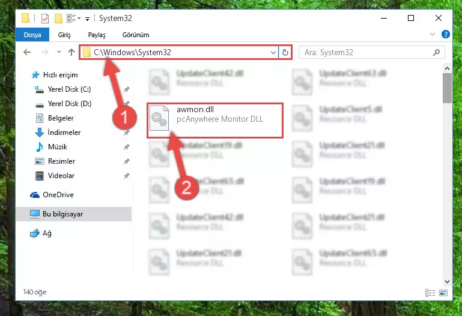Image resolution: width=462 pixels, height=316 pixels.
Task: Minimize the System32 window
Action: coord(384,18)
